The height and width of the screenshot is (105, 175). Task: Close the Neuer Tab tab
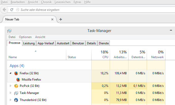[x=52, y=19]
